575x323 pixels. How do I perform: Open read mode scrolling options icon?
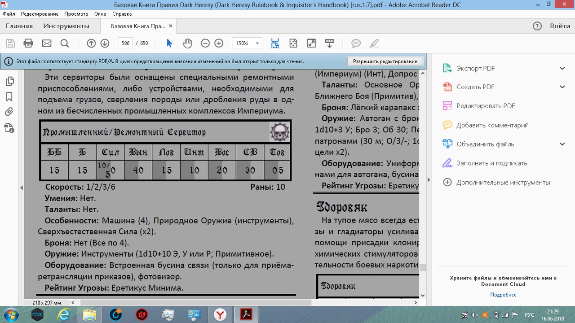pyautogui.click(x=329, y=43)
